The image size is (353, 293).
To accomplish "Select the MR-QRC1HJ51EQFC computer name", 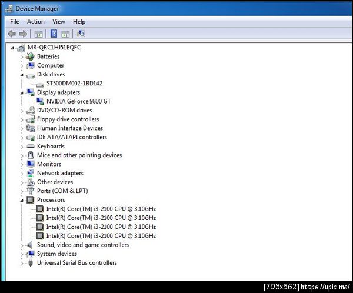I will [x=54, y=48].
